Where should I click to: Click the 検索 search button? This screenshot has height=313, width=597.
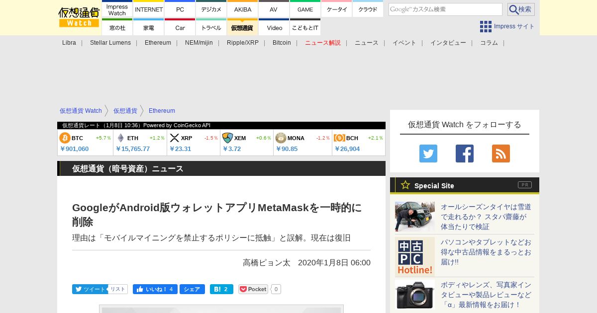[x=521, y=9]
